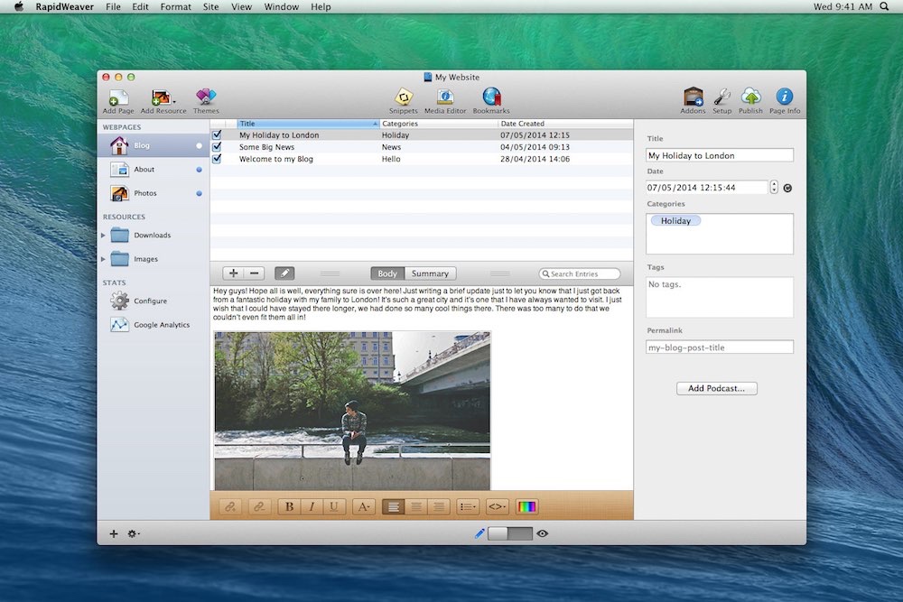Select the About page in sidebar

[x=154, y=169]
